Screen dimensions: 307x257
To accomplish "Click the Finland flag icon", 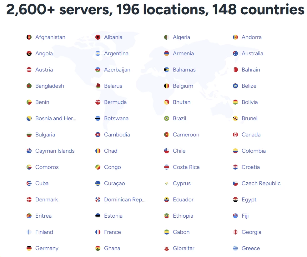I will 29,232.
